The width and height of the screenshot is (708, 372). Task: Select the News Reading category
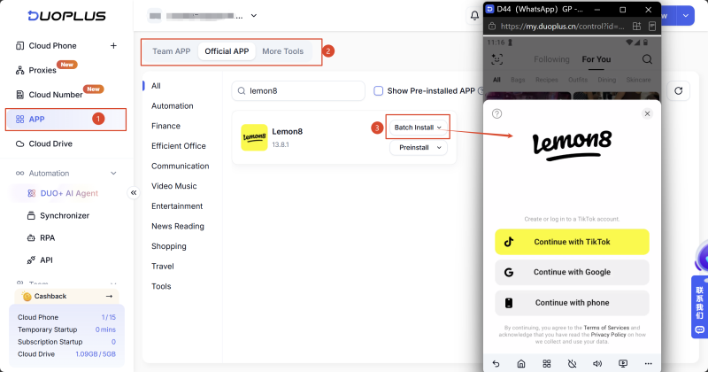tap(178, 226)
